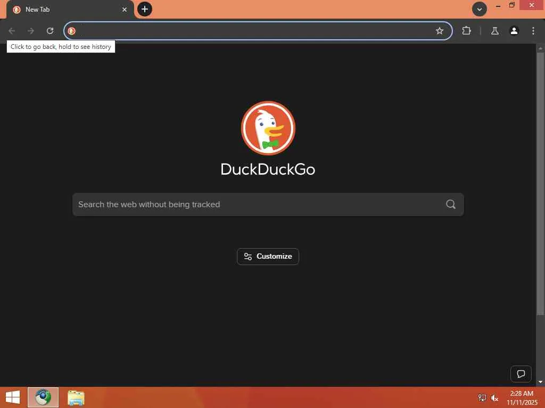Image resolution: width=545 pixels, height=408 pixels.
Task: Bookmark this tab with the star icon
Action: (x=439, y=31)
